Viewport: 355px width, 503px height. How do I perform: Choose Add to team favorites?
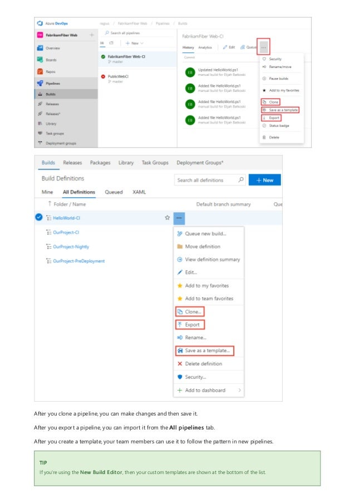[209, 299]
